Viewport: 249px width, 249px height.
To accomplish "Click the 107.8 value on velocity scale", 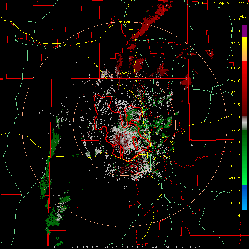I will pos(234,31).
